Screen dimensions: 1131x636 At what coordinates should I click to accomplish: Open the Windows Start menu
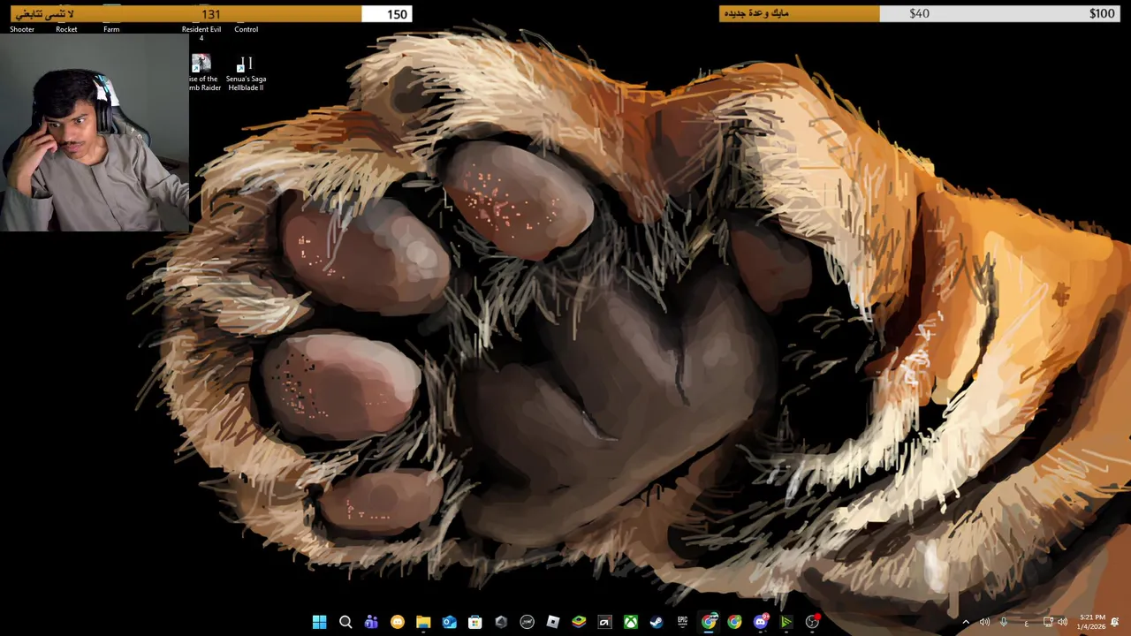[319, 622]
